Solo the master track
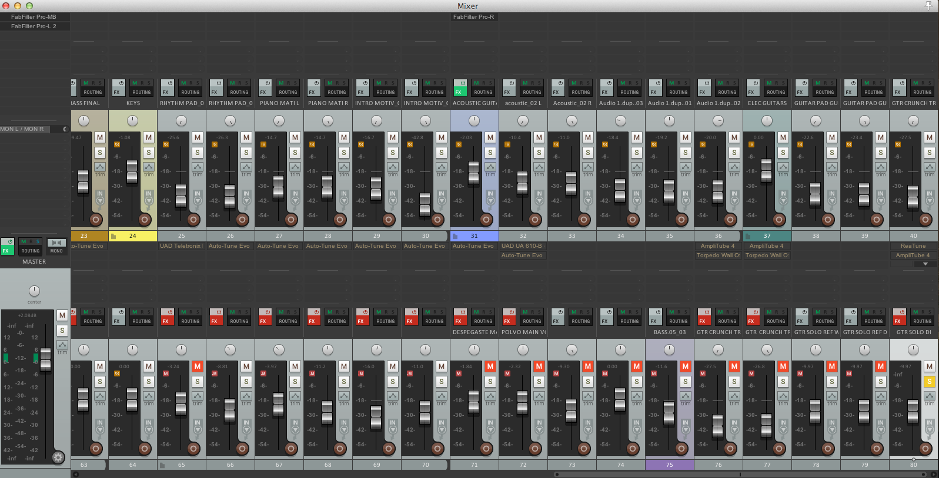The image size is (939, 478). click(x=62, y=331)
